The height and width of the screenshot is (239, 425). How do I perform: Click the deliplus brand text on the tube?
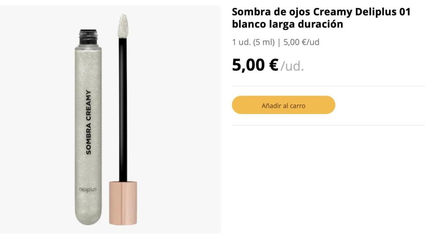(88, 189)
